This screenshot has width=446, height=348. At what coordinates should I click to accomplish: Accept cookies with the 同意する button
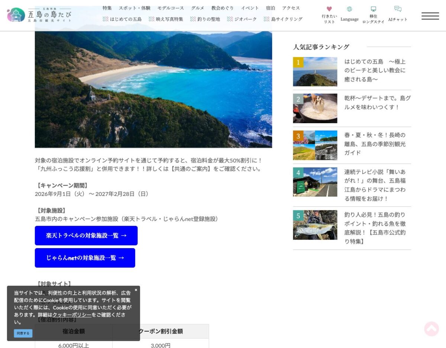(x=23, y=333)
